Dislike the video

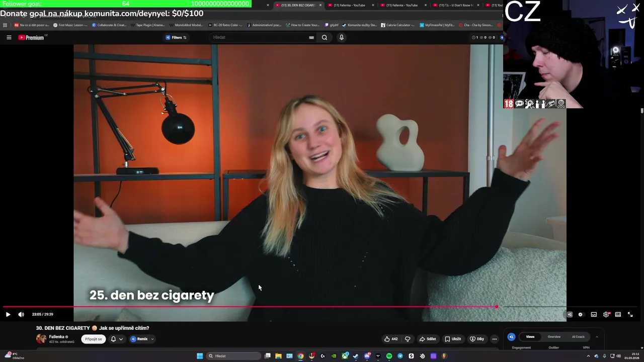tap(408, 339)
